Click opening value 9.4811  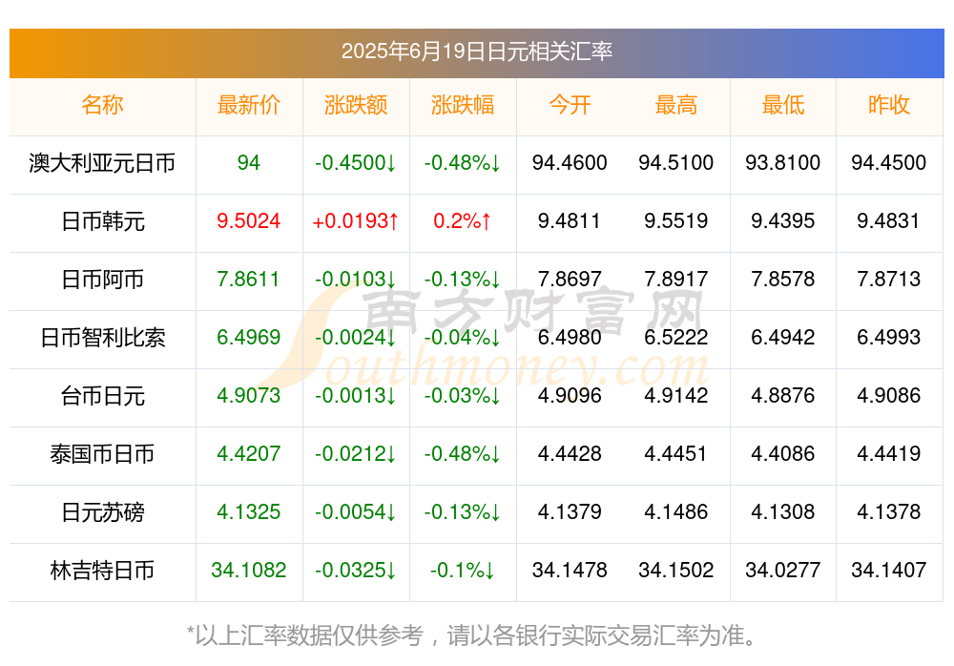(x=570, y=221)
